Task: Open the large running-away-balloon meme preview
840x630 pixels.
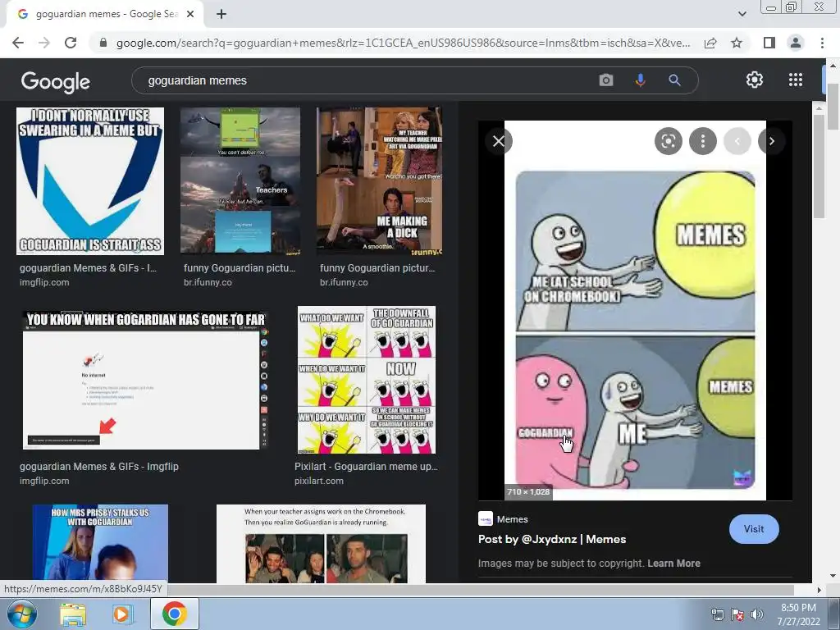Action: (635, 310)
